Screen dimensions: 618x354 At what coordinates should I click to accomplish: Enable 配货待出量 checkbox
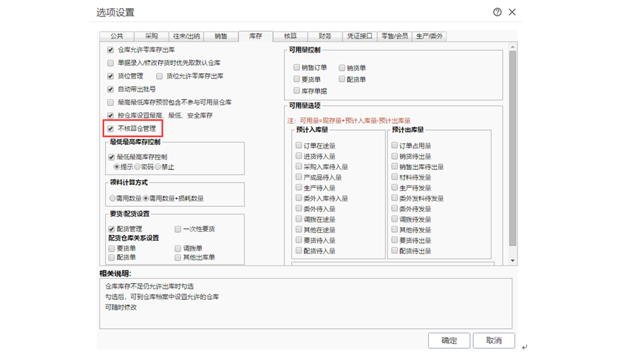point(395,251)
